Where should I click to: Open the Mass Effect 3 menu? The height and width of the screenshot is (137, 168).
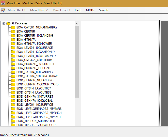[x=61, y=10]
